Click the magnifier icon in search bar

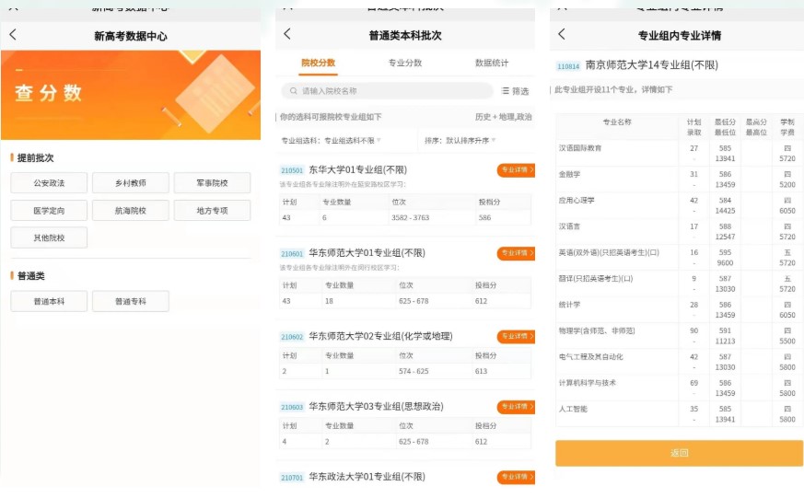[293, 91]
